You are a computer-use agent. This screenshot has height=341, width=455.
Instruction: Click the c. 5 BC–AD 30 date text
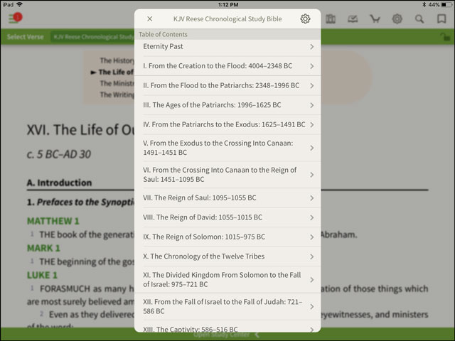pyautogui.click(x=59, y=154)
